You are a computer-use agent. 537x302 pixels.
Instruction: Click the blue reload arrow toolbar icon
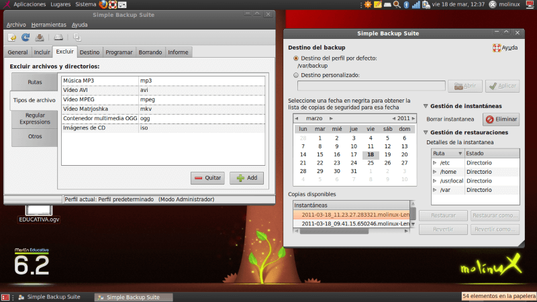tap(26, 38)
